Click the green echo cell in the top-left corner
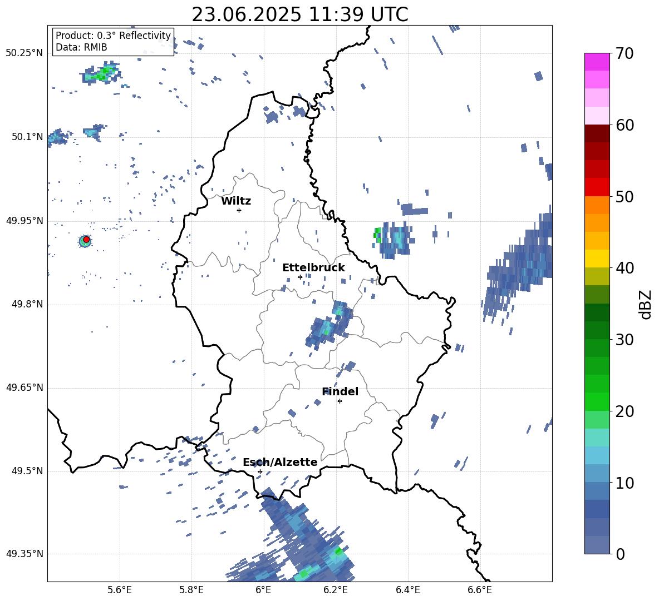 coord(101,73)
